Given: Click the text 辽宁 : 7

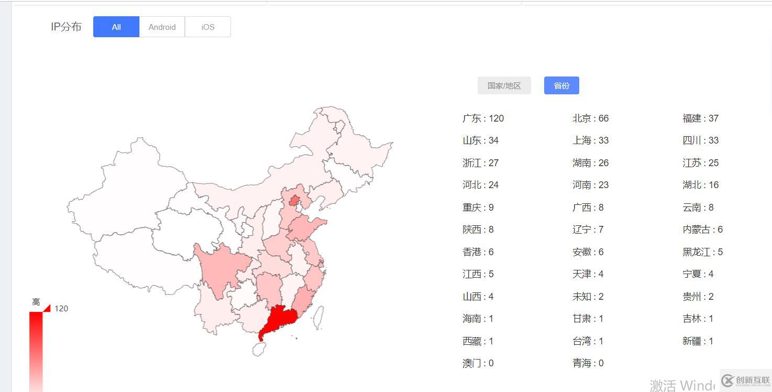Looking at the screenshot, I should 588,230.
